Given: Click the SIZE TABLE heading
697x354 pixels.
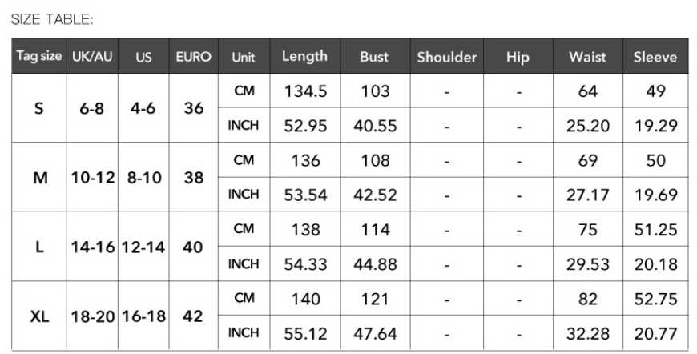Looking at the screenshot, I should click(52, 19).
